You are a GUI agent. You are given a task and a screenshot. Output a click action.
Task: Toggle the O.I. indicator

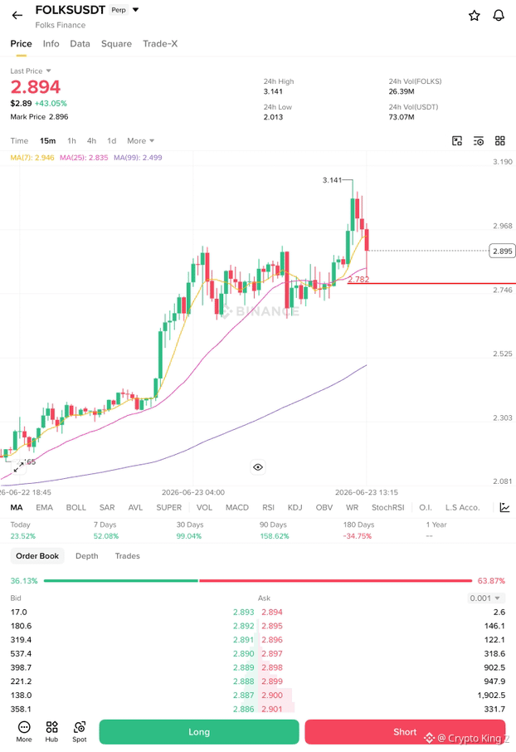point(426,507)
